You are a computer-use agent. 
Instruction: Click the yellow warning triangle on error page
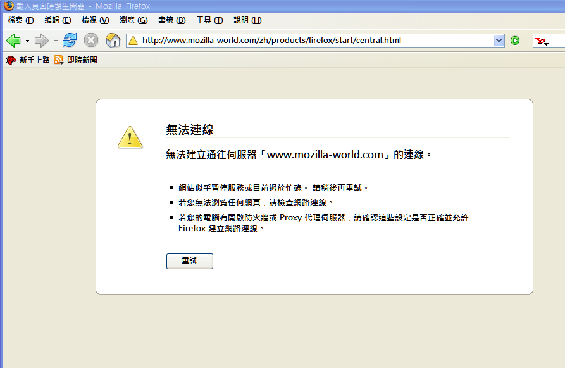pyautogui.click(x=130, y=137)
